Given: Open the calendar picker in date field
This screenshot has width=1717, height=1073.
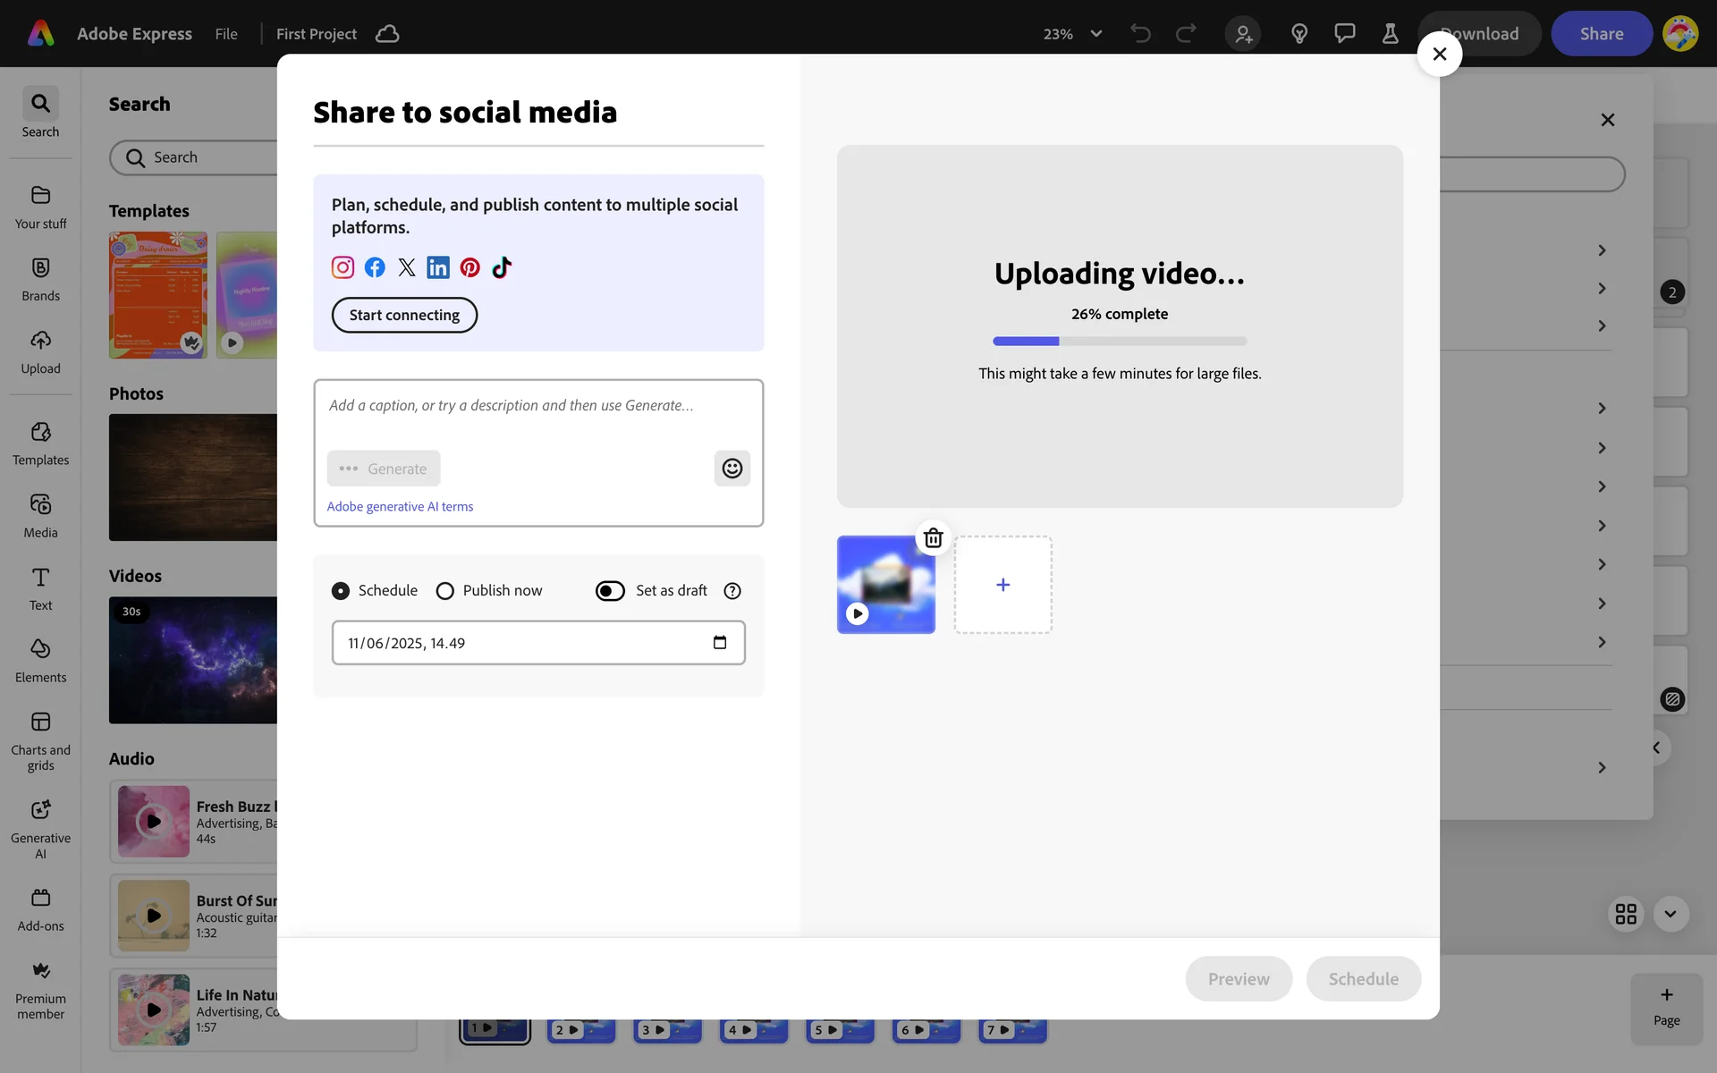Looking at the screenshot, I should point(720,643).
